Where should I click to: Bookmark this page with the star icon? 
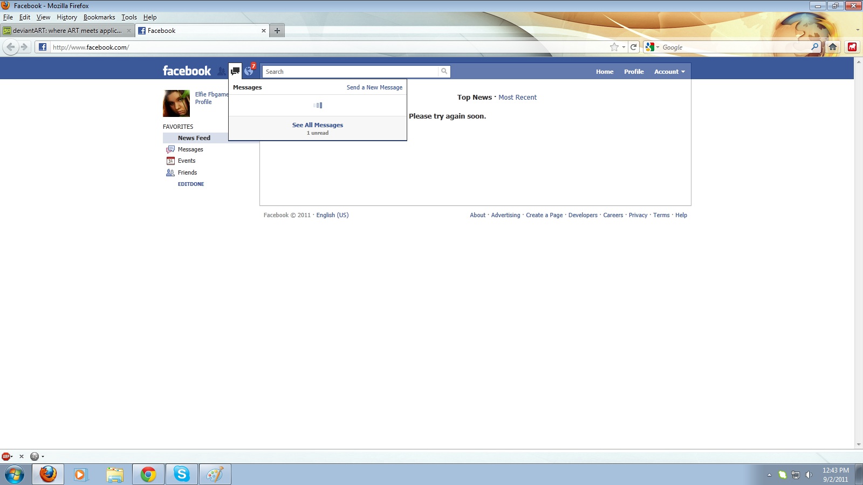(x=614, y=47)
